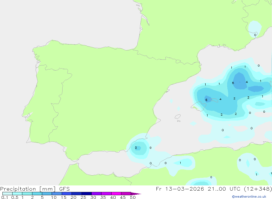Screen dimensions: 272x199
Task: Select the 0.5–1 mm legend color swatch
Action: click(17, 194)
